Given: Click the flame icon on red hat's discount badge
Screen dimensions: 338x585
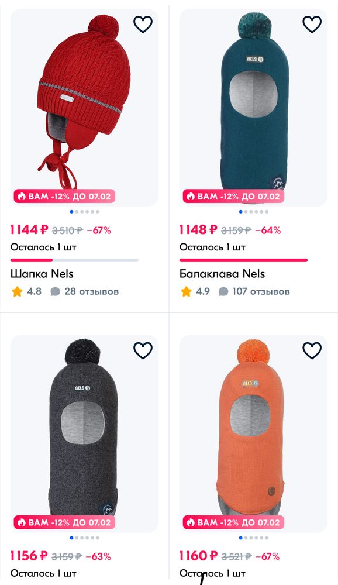Looking at the screenshot, I should pos(21,197).
